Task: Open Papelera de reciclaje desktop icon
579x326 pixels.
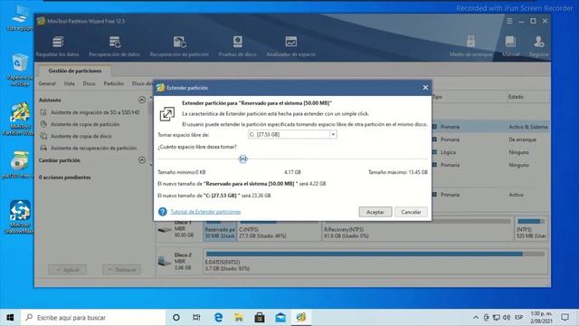Action: coord(20,71)
